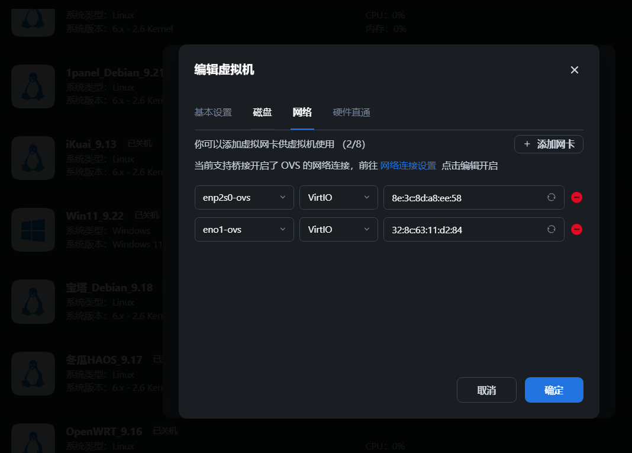The image size is (632, 453).
Task: Open VirtIO model dropdown for enp2s0-ovs
Action: (x=338, y=197)
